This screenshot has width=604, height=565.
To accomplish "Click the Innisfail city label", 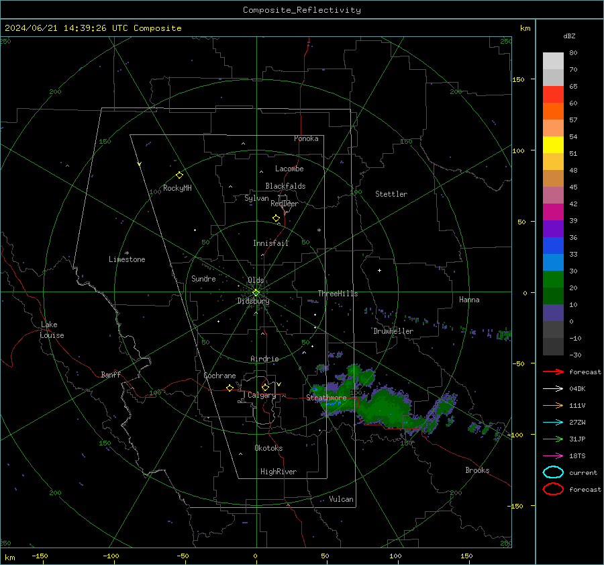I will pos(271,243).
